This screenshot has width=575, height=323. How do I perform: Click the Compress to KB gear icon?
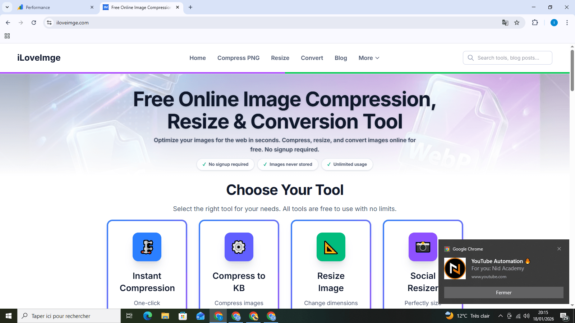pos(239,247)
